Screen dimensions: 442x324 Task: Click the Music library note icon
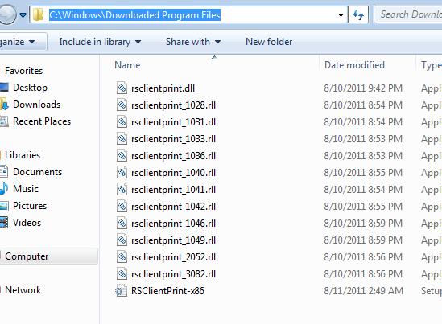[x=4, y=189]
